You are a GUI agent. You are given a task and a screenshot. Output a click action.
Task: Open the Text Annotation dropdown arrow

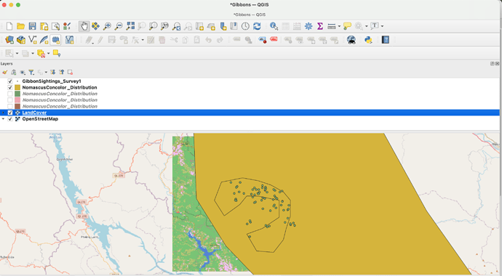coord(382,26)
